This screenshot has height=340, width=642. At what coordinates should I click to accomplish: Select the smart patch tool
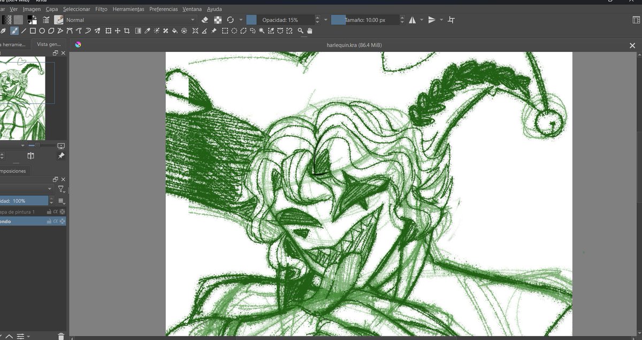165,30
